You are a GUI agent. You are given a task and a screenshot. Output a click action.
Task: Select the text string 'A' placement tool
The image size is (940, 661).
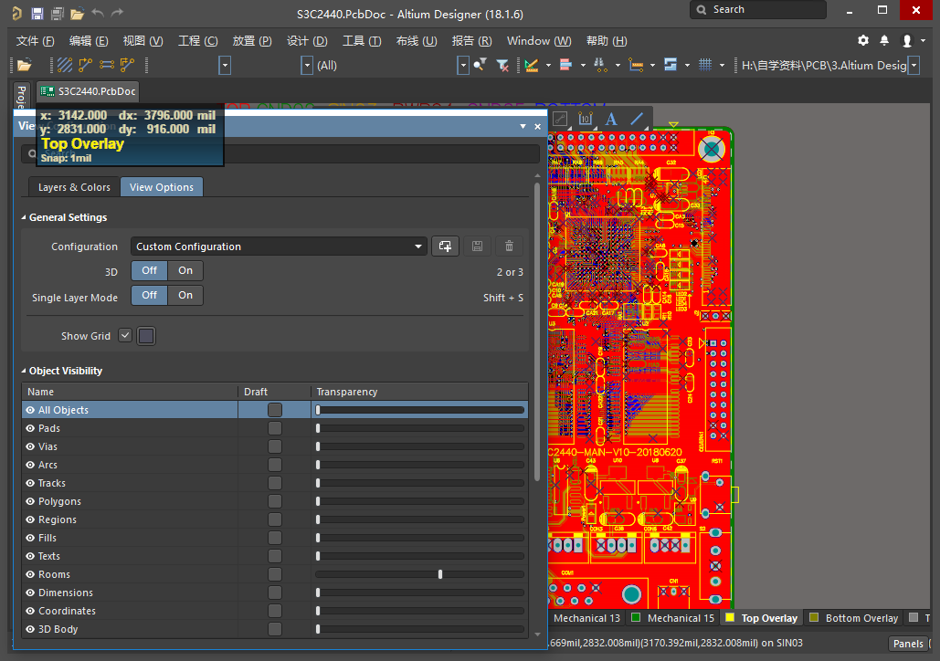611,119
